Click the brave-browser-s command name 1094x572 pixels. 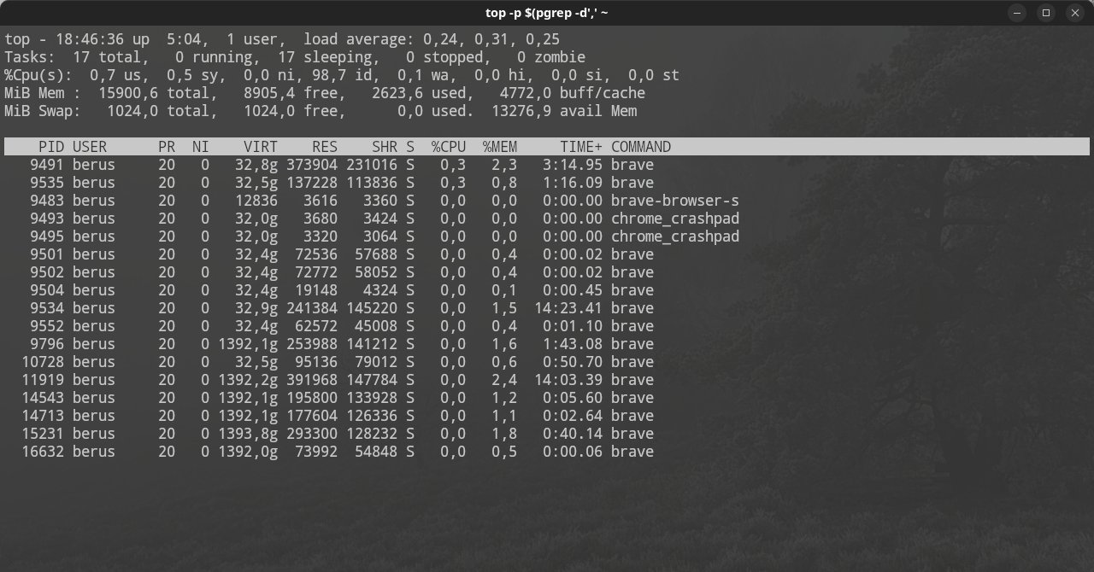coord(675,201)
